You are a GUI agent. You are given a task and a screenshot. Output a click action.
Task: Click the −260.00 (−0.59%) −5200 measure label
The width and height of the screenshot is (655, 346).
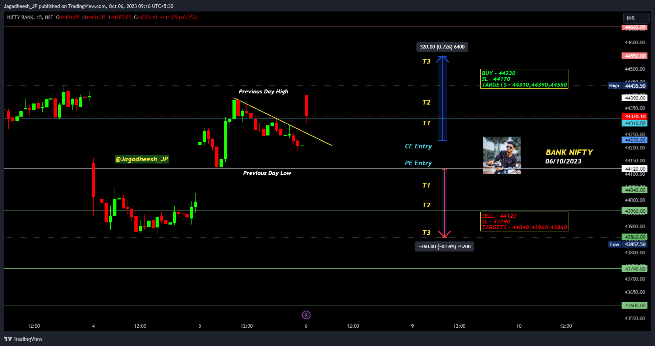pos(444,246)
